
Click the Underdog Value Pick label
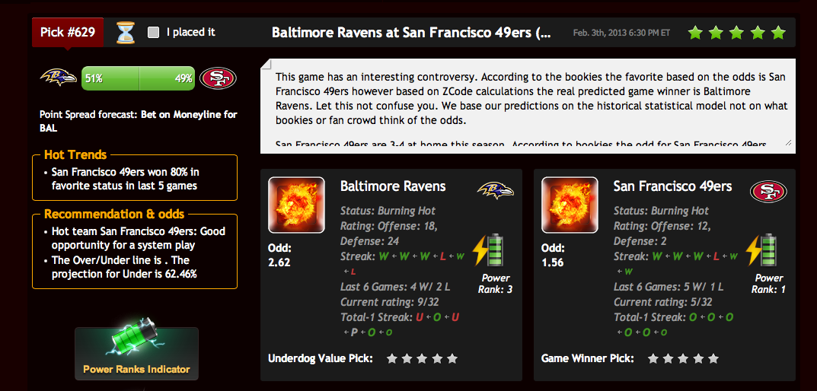tap(321, 358)
